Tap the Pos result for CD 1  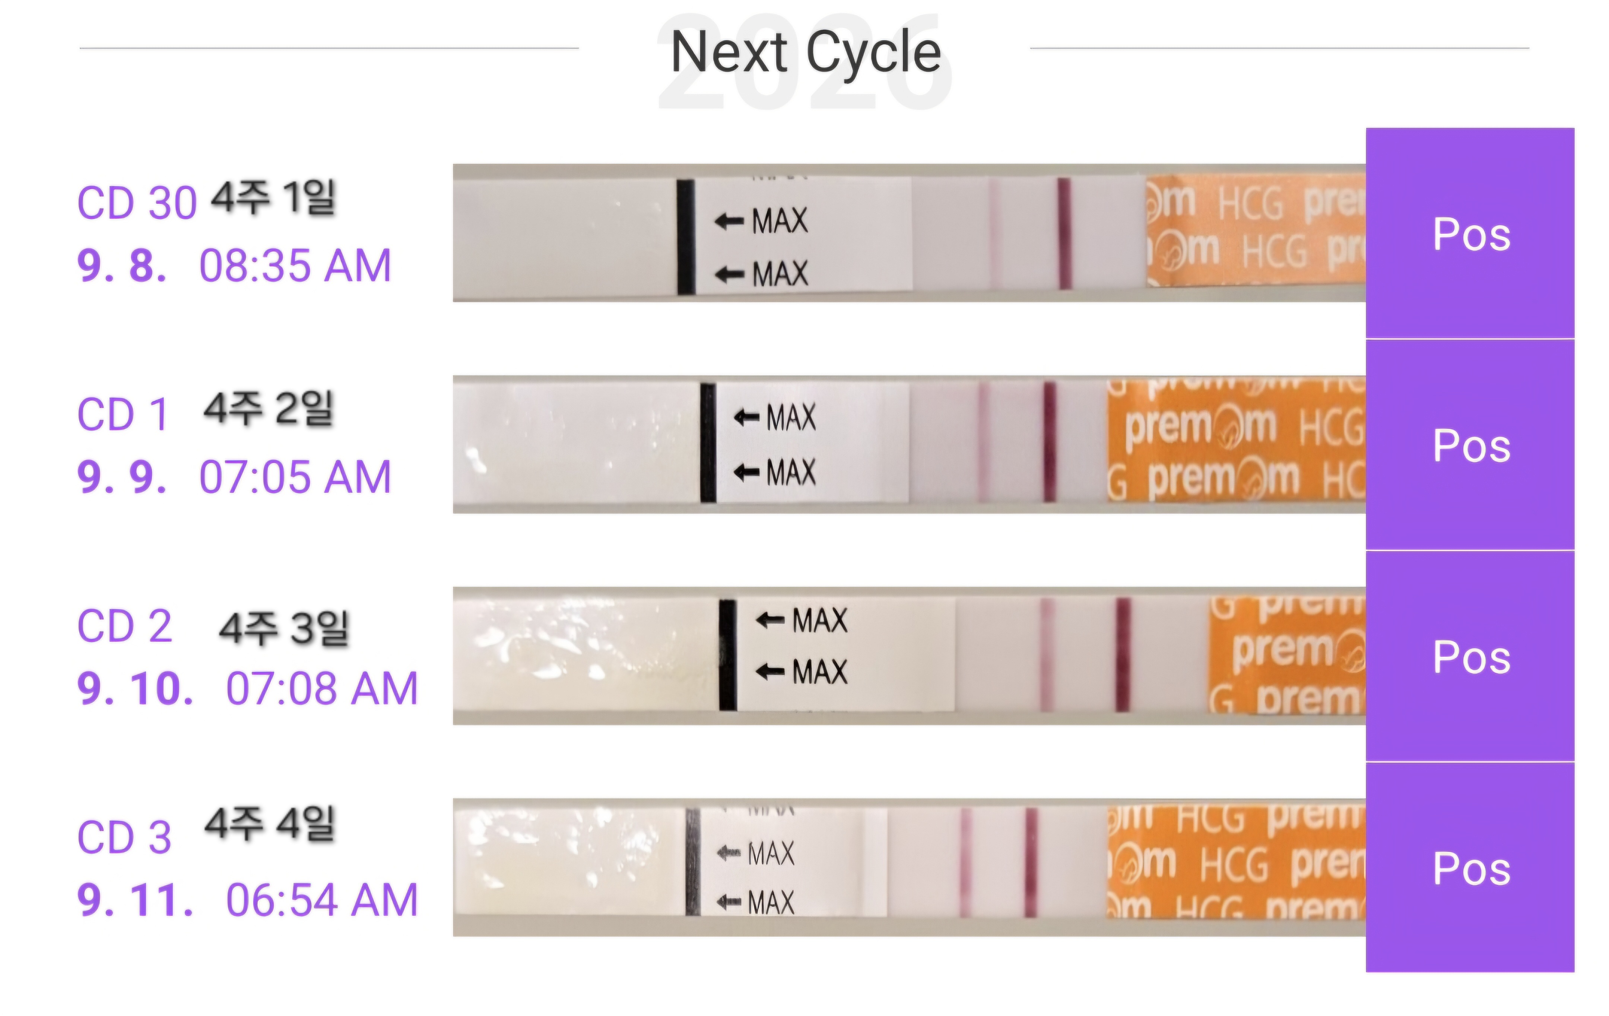pos(1470,445)
